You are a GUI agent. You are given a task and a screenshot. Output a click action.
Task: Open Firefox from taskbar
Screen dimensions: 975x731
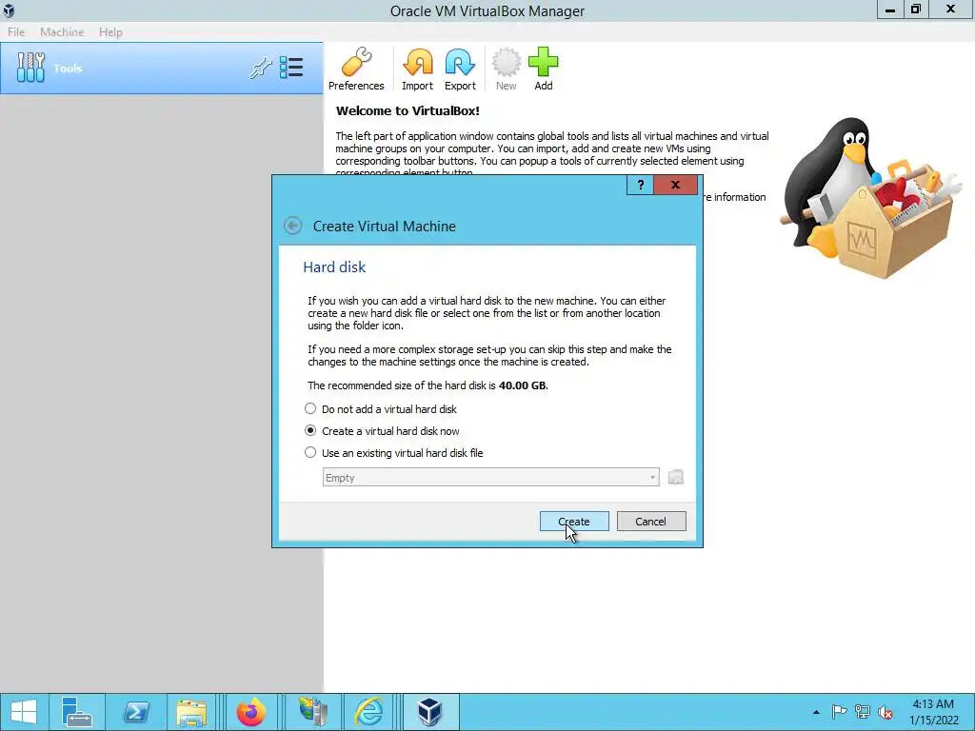250,712
